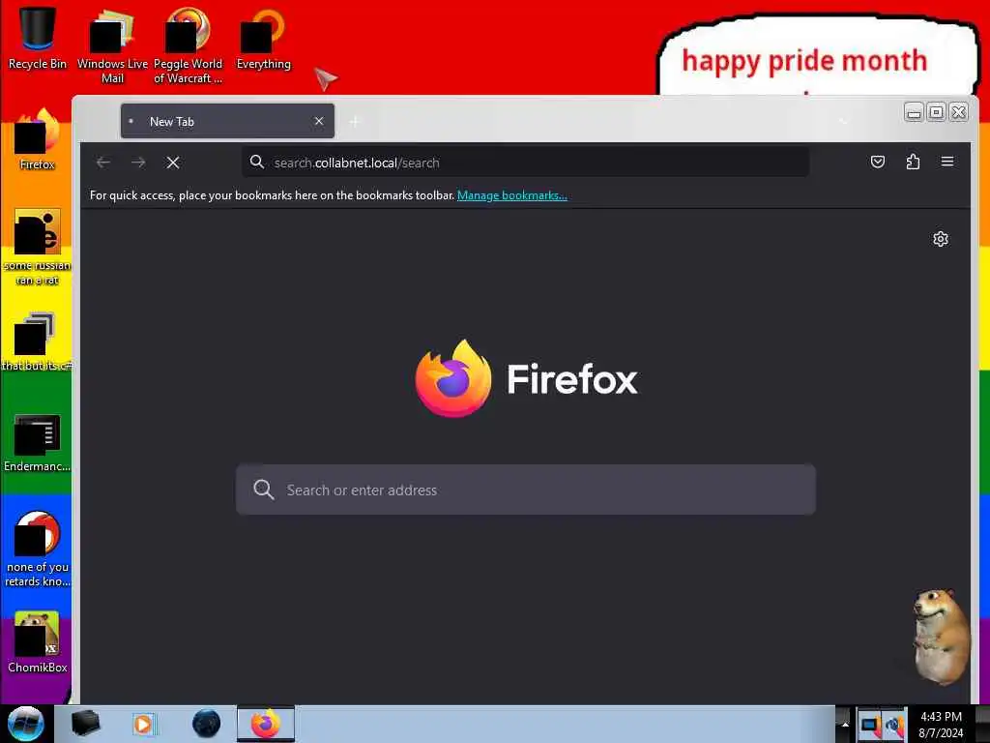This screenshot has width=990, height=743.
Task: Open a new tab with plus button
Action: pyautogui.click(x=355, y=121)
